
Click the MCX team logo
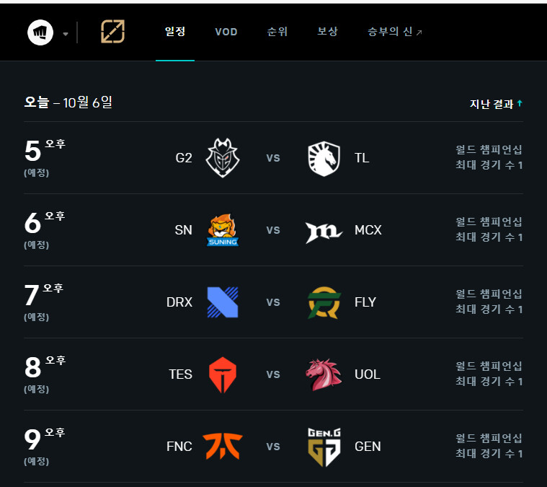tap(324, 230)
